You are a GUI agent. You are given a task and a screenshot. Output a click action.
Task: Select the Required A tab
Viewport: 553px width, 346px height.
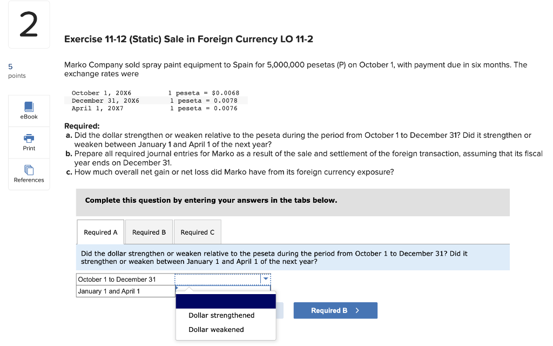[x=100, y=232]
